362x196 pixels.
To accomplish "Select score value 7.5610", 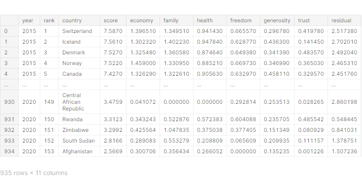I will pos(113,42).
